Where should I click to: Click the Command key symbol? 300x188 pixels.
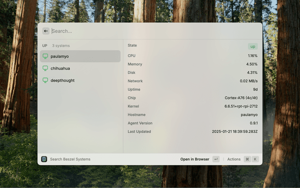[247, 159]
